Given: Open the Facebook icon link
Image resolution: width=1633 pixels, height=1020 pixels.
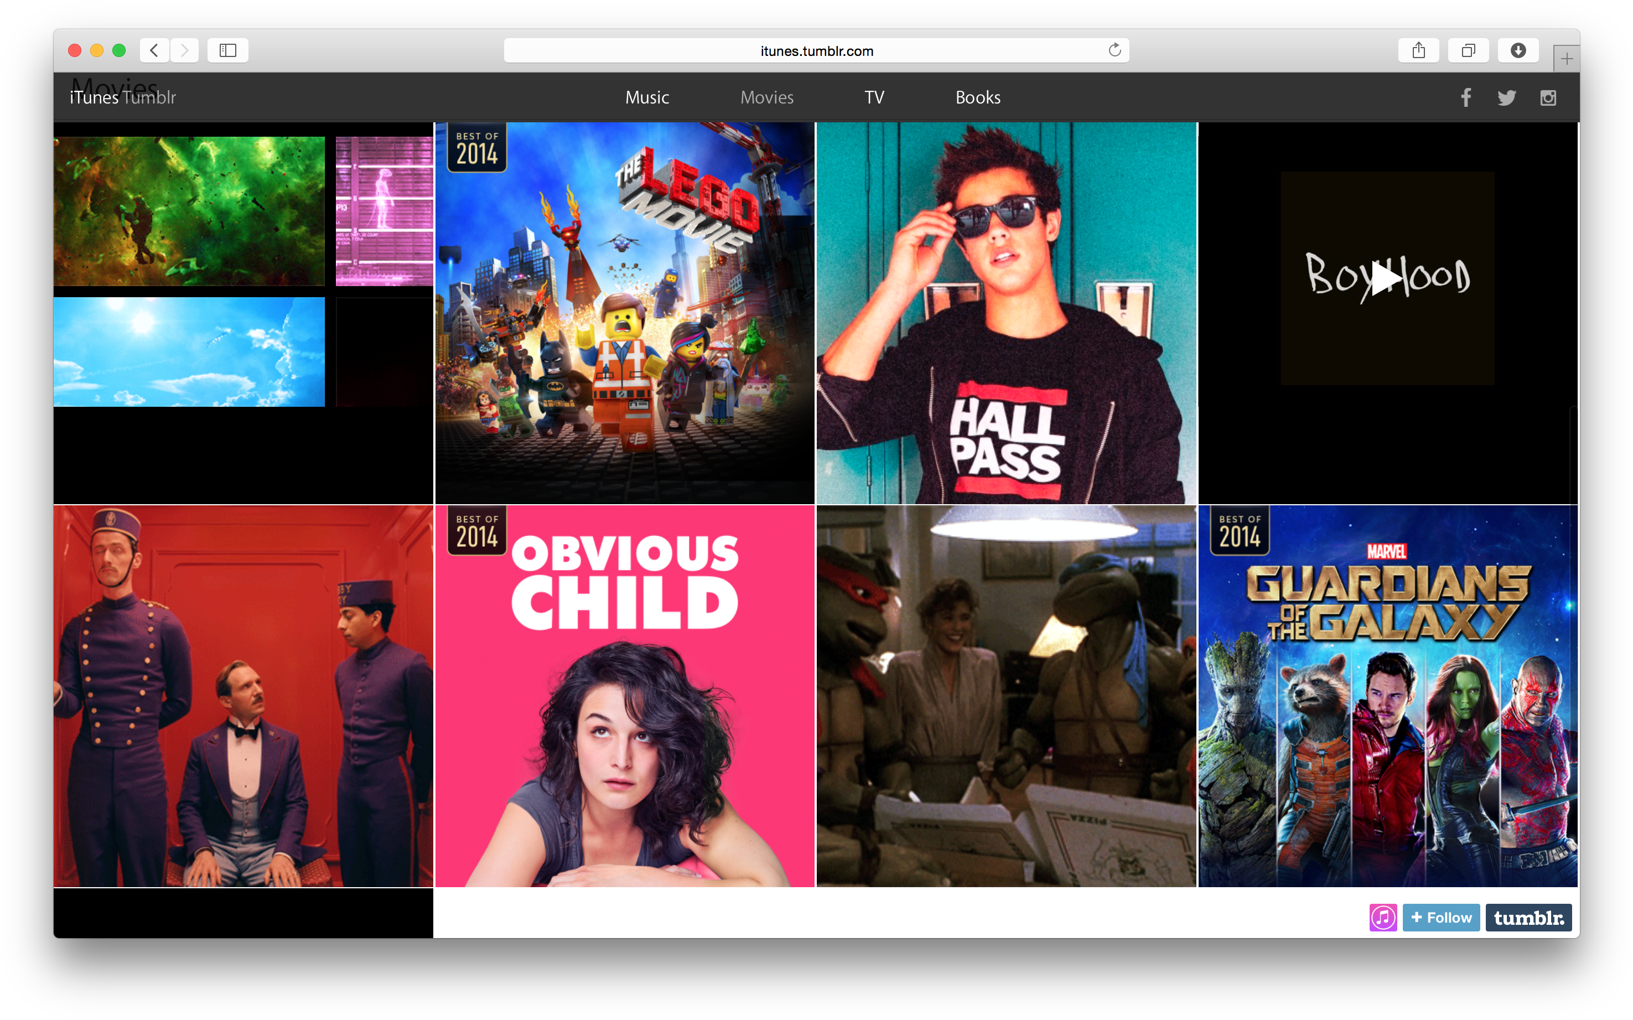Looking at the screenshot, I should 1466,98.
